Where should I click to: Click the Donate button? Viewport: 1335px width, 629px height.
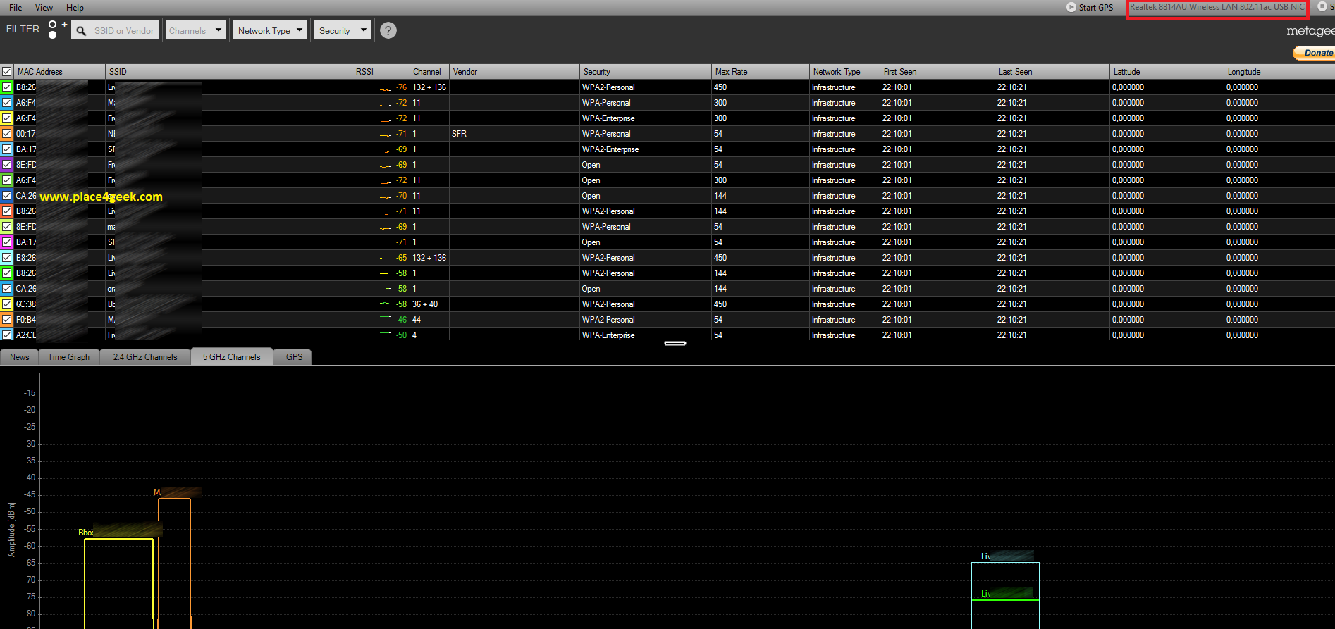(x=1315, y=53)
